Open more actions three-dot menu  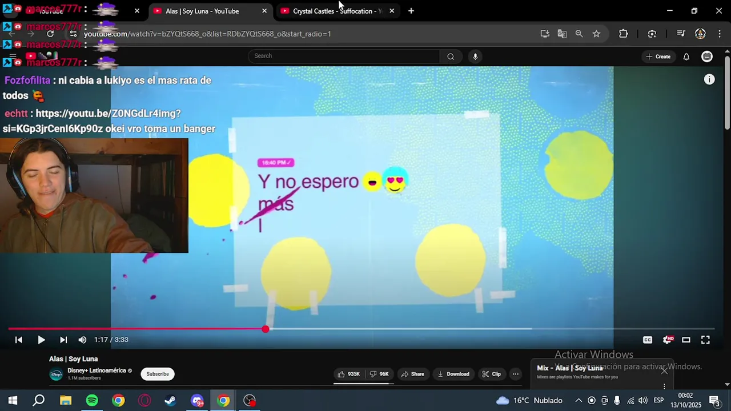515,374
